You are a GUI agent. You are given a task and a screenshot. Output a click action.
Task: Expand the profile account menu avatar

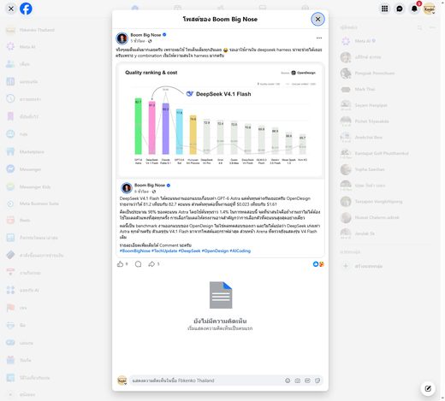[429, 9]
